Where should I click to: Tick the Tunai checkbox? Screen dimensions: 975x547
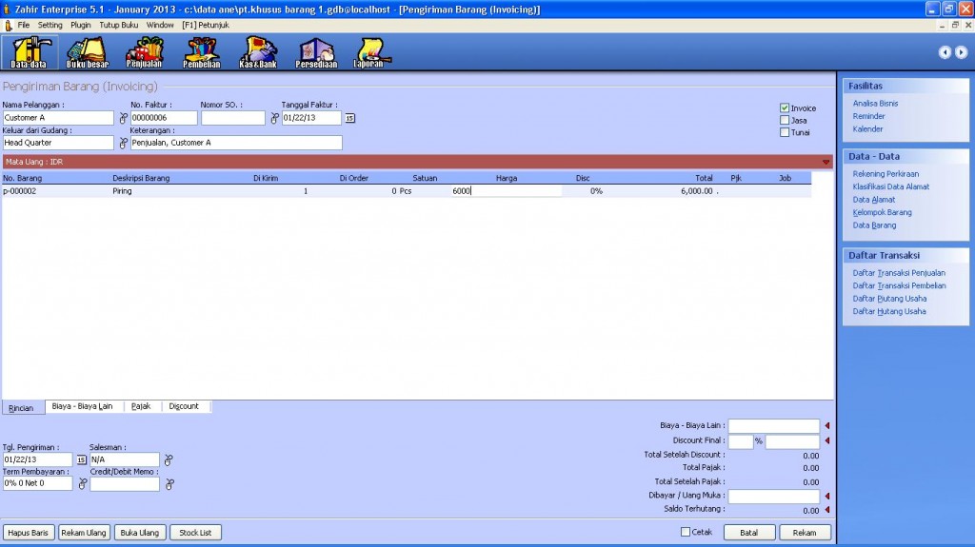[x=785, y=132]
